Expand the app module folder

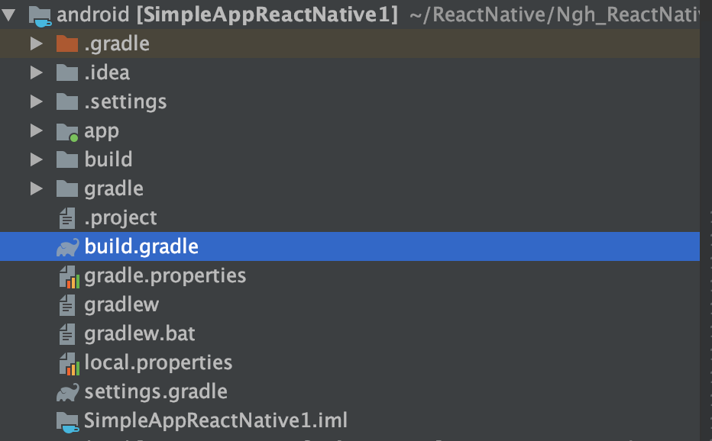(36, 131)
